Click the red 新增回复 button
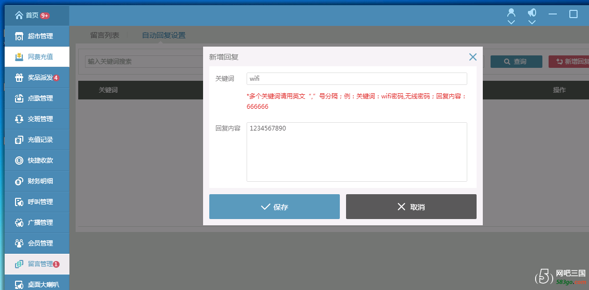589x290 pixels. [x=569, y=62]
